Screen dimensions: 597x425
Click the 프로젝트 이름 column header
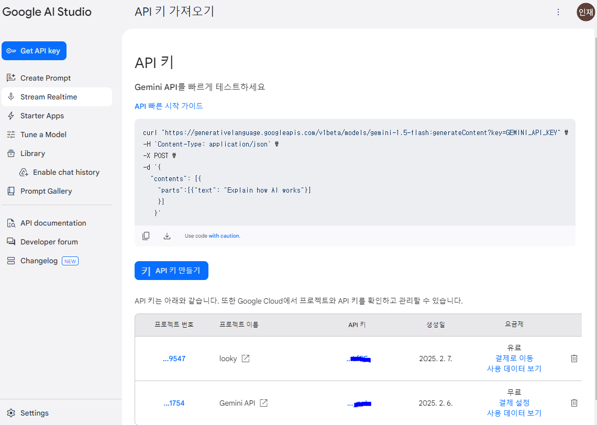point(239,325)
